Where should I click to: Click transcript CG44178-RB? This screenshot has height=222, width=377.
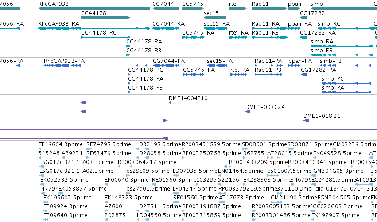(144, 51)
